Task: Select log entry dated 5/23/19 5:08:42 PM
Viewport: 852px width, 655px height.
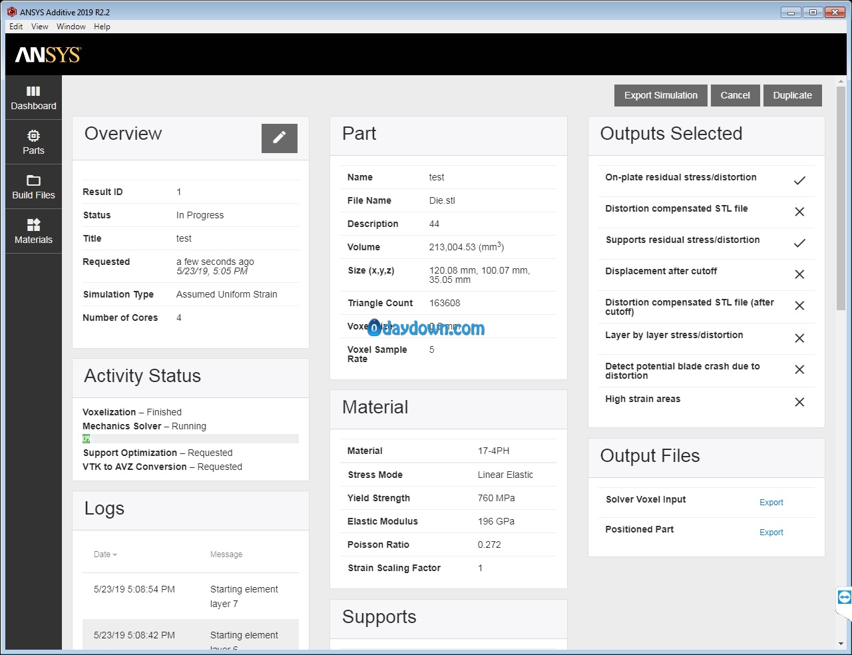Action: coord(190,634)
